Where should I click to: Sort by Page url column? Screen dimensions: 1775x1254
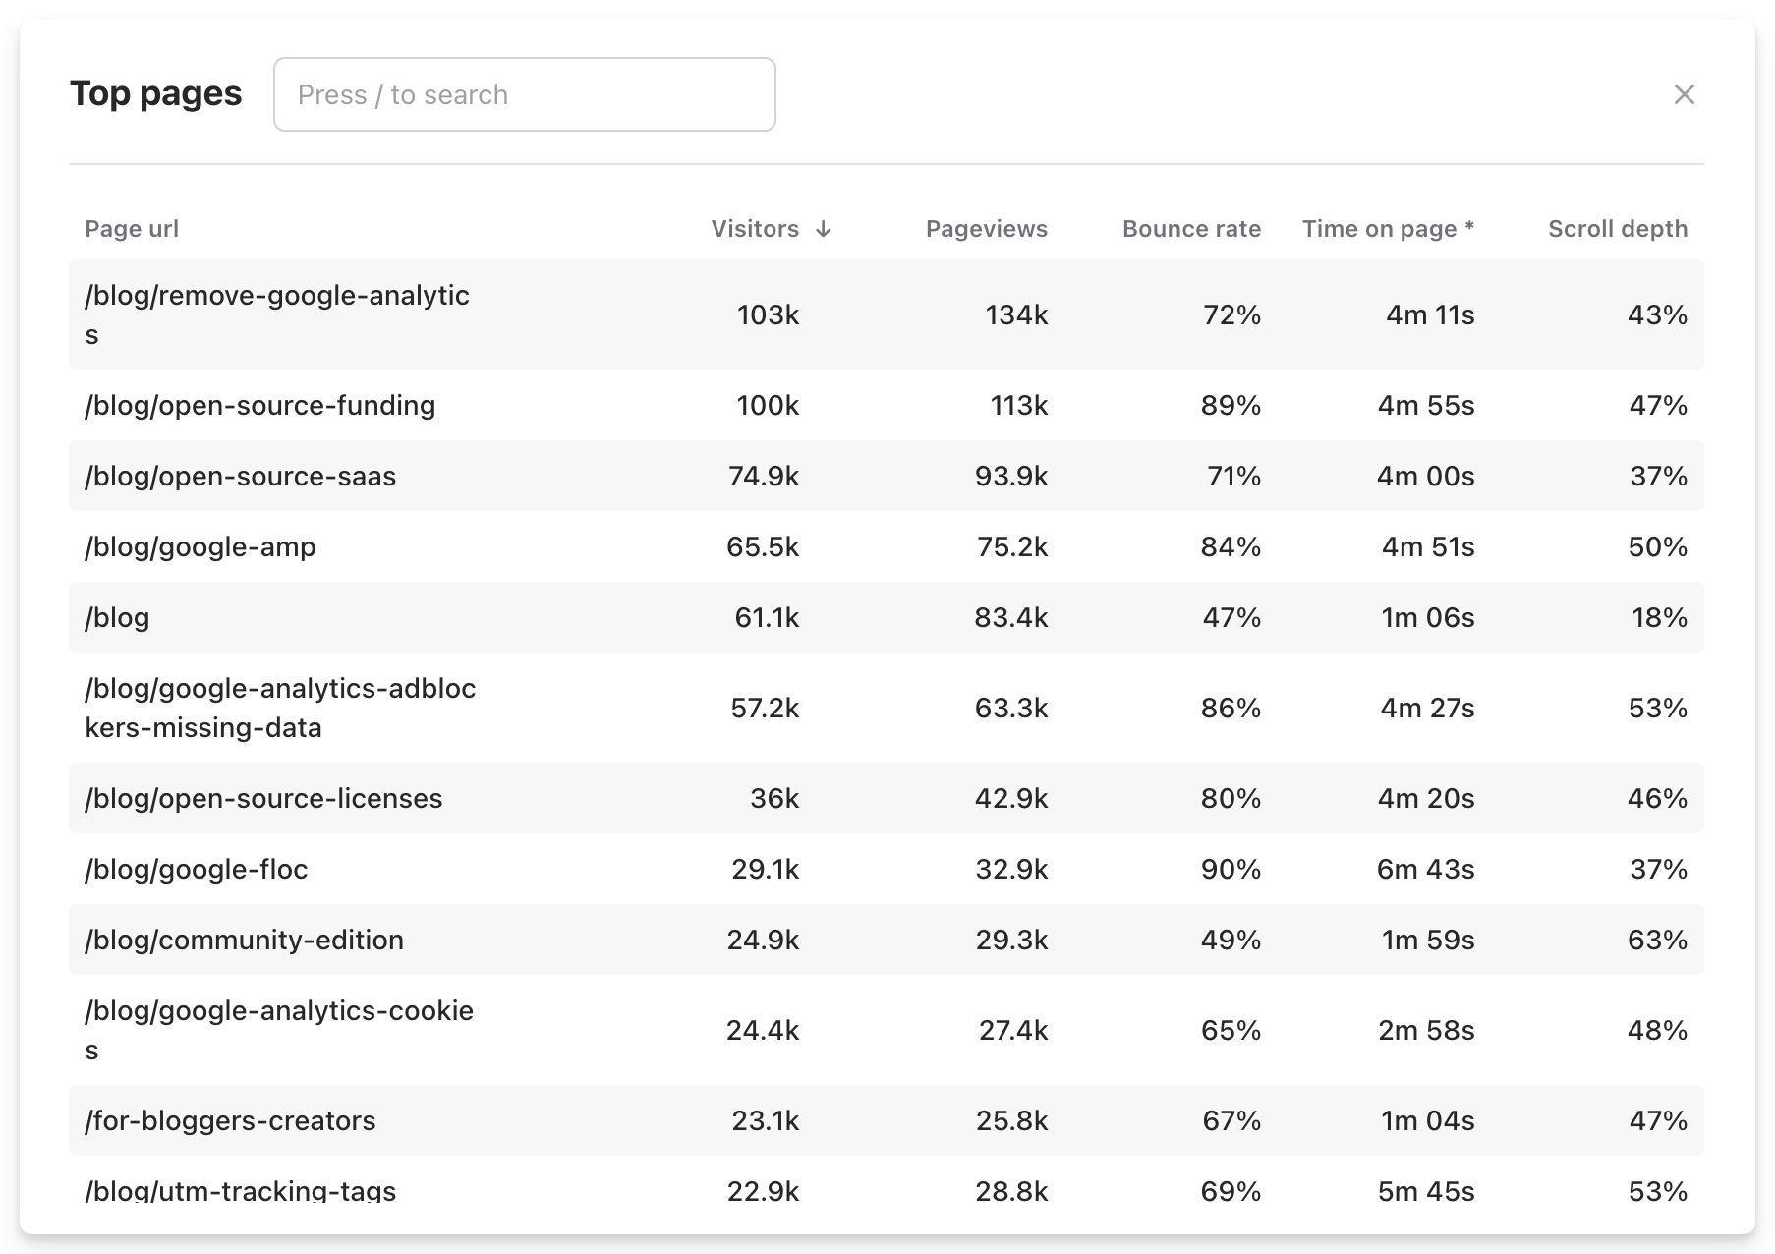coord(132,228)
